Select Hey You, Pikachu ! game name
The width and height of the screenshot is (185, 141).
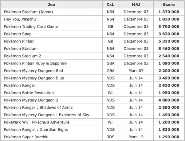(21, 19)
